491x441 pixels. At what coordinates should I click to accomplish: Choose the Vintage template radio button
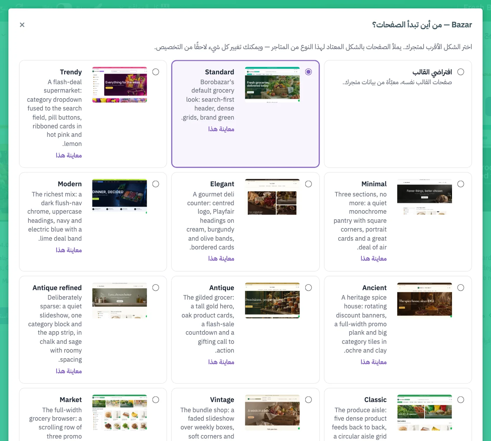coord(308,400)
